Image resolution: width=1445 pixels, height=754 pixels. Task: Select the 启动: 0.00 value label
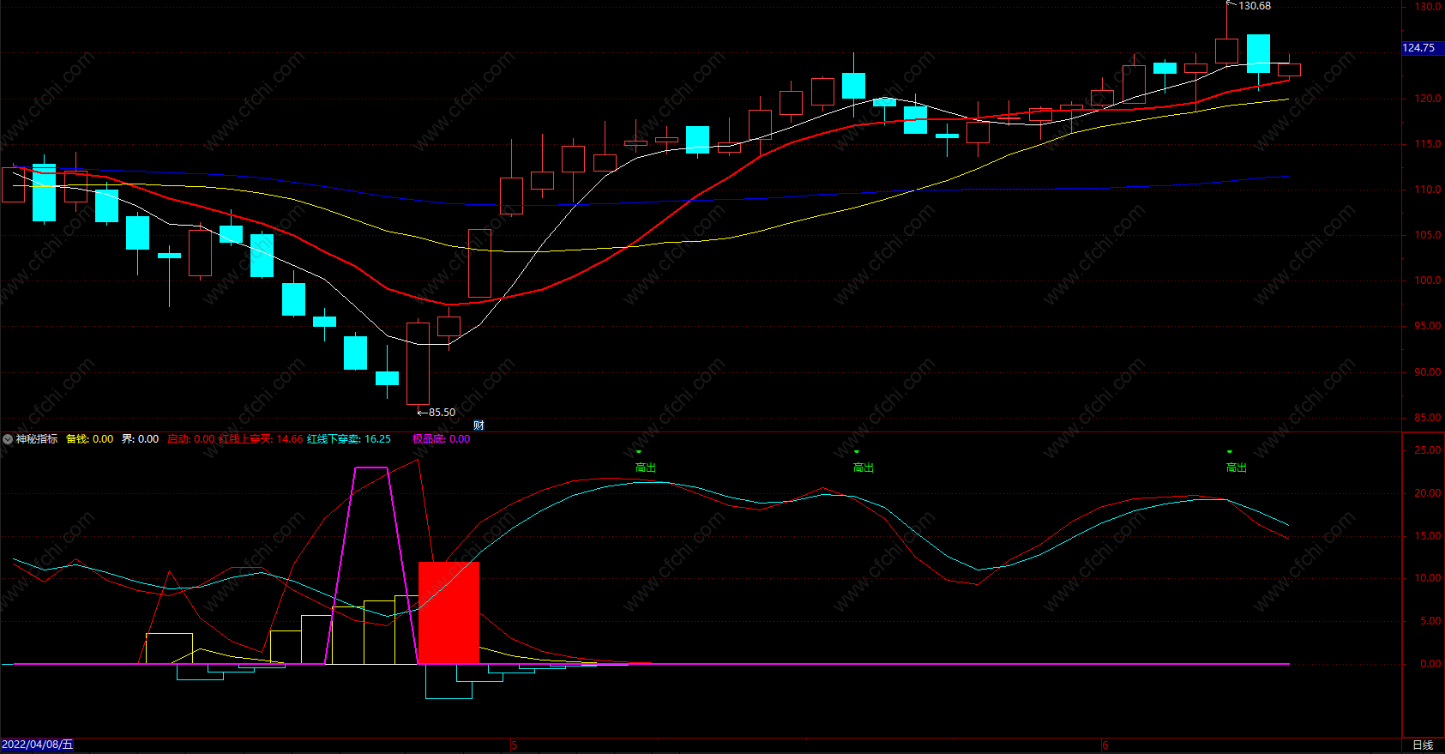tap(190, 439)
